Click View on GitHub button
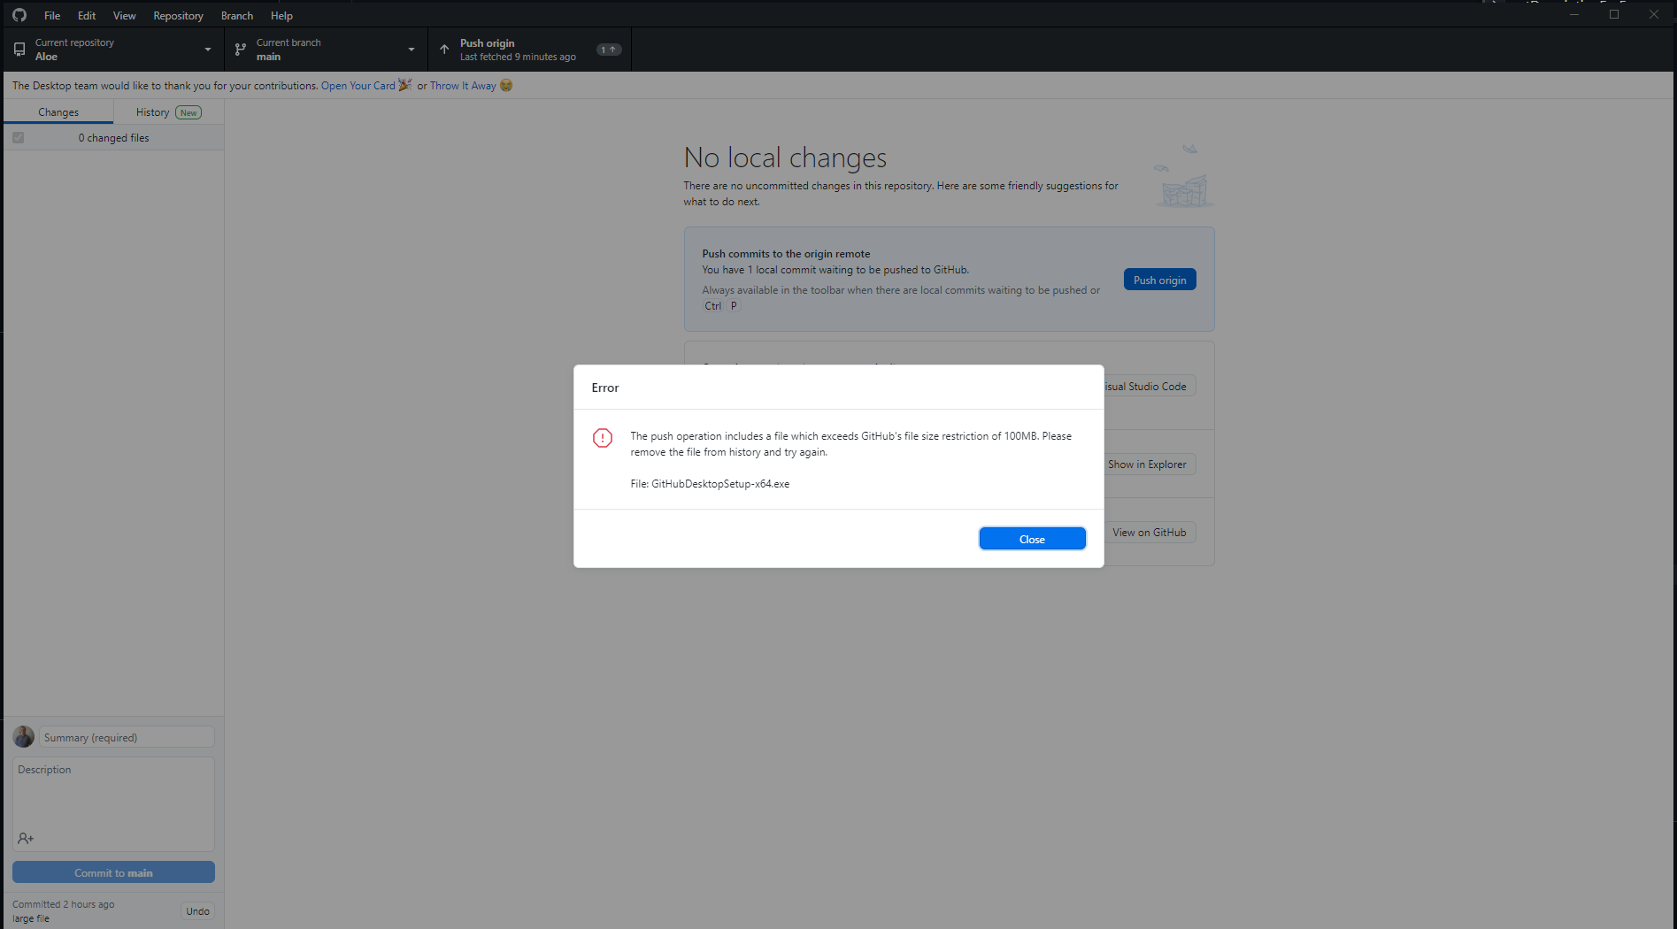Image resolution: width=1677 pixels, height=929 pixels. point(1150,533)
